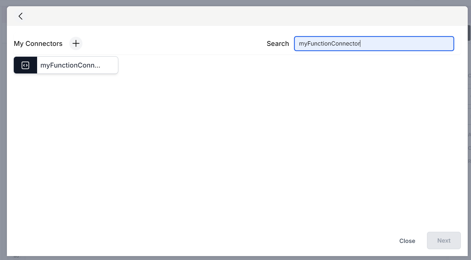Click the code icon on the myFunctionConn... card
Viewport: 471px width, 260px height.
(x=25, y=65)
